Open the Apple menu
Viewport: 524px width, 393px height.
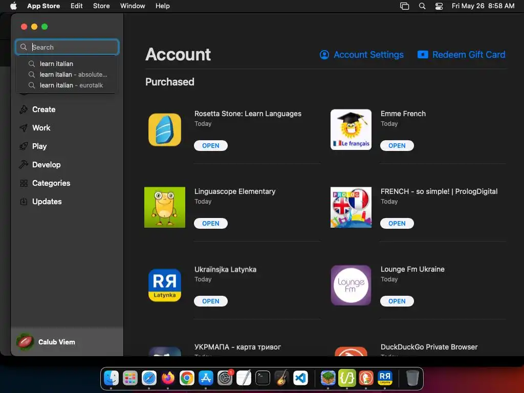(13, 6)
